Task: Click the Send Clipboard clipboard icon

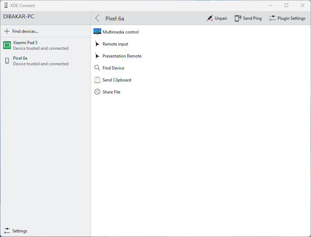Action: click(x=97, y=80)
